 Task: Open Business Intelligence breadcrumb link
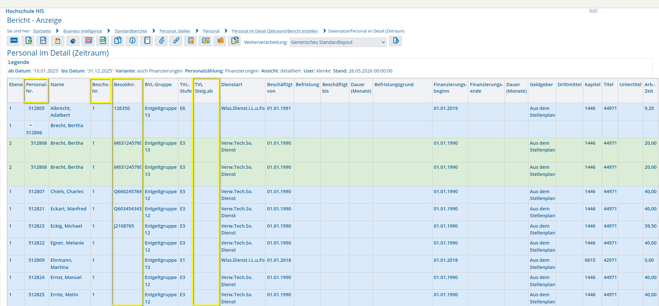pyautogui.click(x=83, y=31)
